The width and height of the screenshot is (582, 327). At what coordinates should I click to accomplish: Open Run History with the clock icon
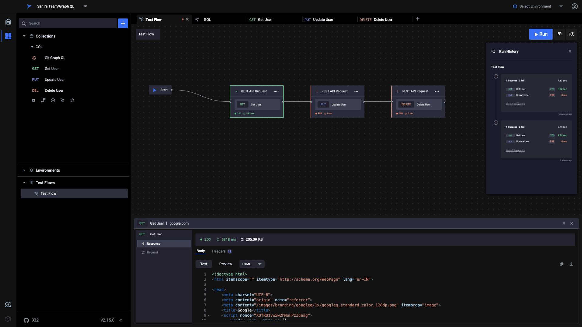pyautogui.click(x=572, y=34)
